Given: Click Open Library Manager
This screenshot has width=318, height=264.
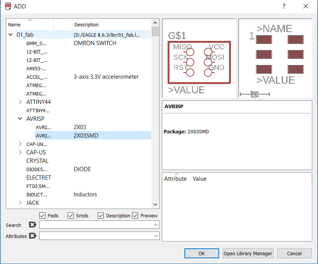Looking at the screenshot, I should 248,253.
